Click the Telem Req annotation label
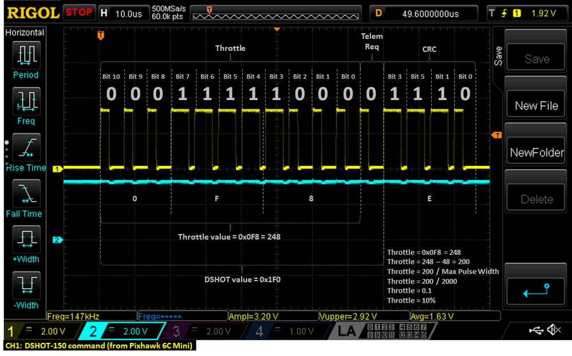572x356 pixels. (372, 41)
